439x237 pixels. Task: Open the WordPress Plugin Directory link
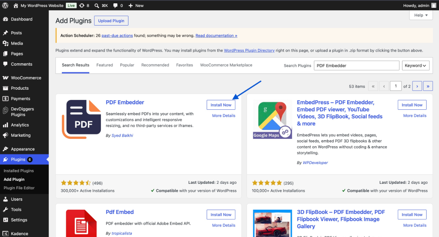(249, 51)
